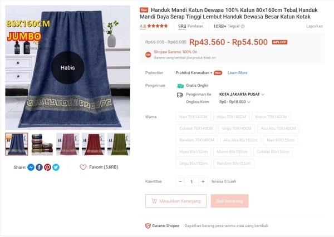Share product on Pinterest
Image resolution: width=334 pixels, height=237 pixels.
[47, 167]
